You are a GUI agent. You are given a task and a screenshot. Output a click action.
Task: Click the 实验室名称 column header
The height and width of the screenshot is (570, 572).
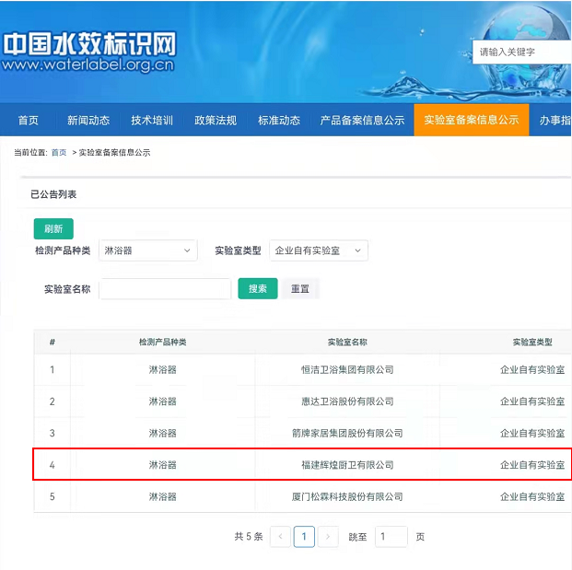(x=347, y=342)
